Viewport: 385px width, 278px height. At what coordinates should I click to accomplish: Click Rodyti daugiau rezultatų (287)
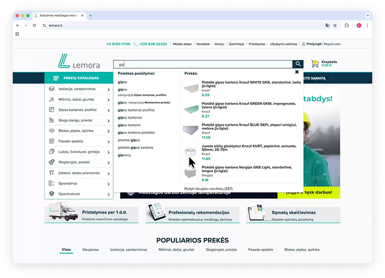208,188
